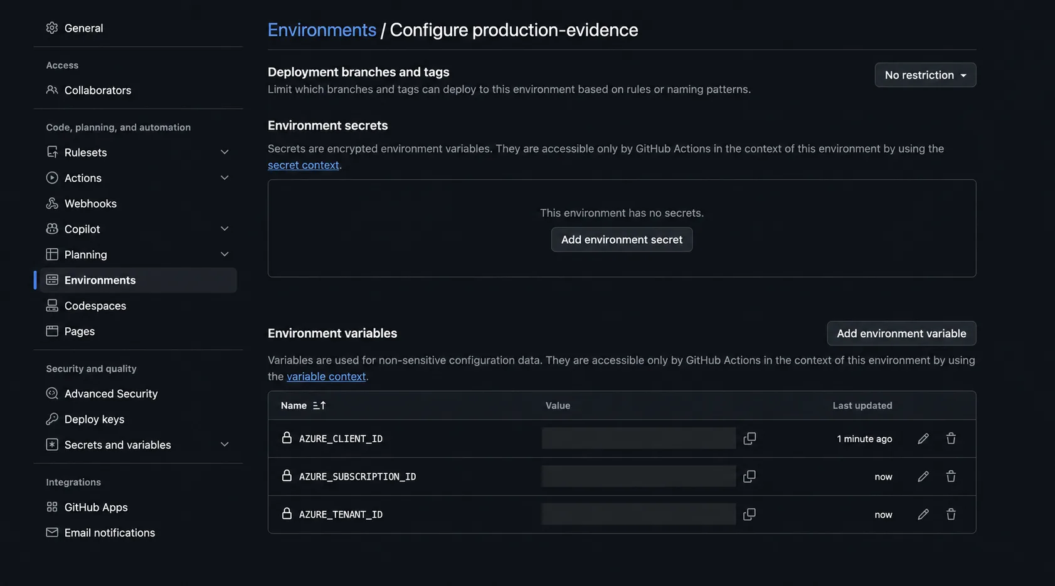Edit the AZURE_CLIENT_ID variable
Image resolution: width=1055 pixels, height=586 pixels.
(923, 439)
